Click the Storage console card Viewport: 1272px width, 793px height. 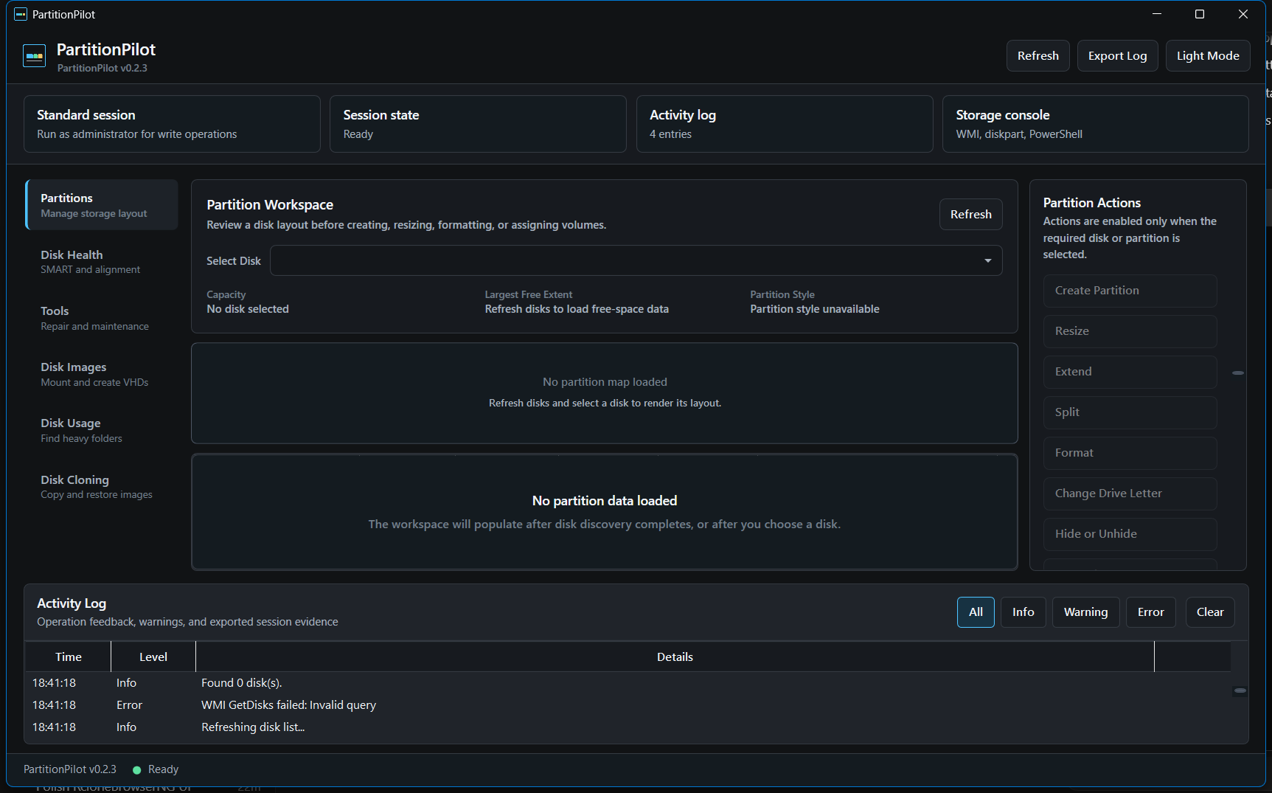(x=1095, y=124)
